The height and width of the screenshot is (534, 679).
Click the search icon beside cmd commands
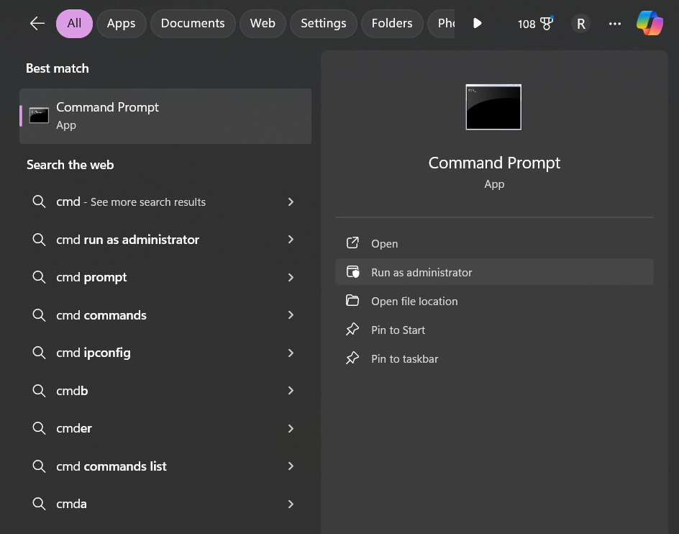point(39,315)
